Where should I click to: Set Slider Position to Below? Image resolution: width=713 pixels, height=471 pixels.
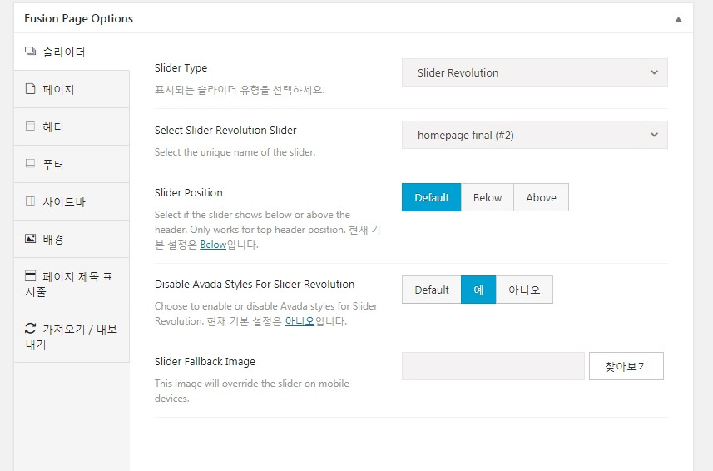tap(488, 197)
